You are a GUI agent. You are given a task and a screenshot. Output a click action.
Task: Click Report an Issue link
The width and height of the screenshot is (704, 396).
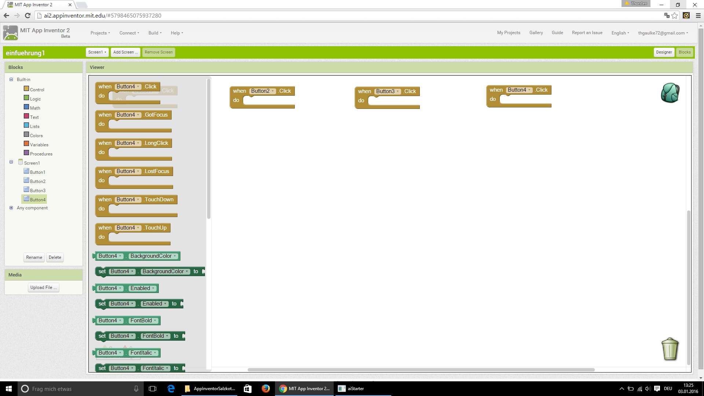587,33
